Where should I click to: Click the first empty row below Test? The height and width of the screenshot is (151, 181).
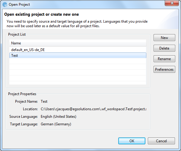click(78, 61)
